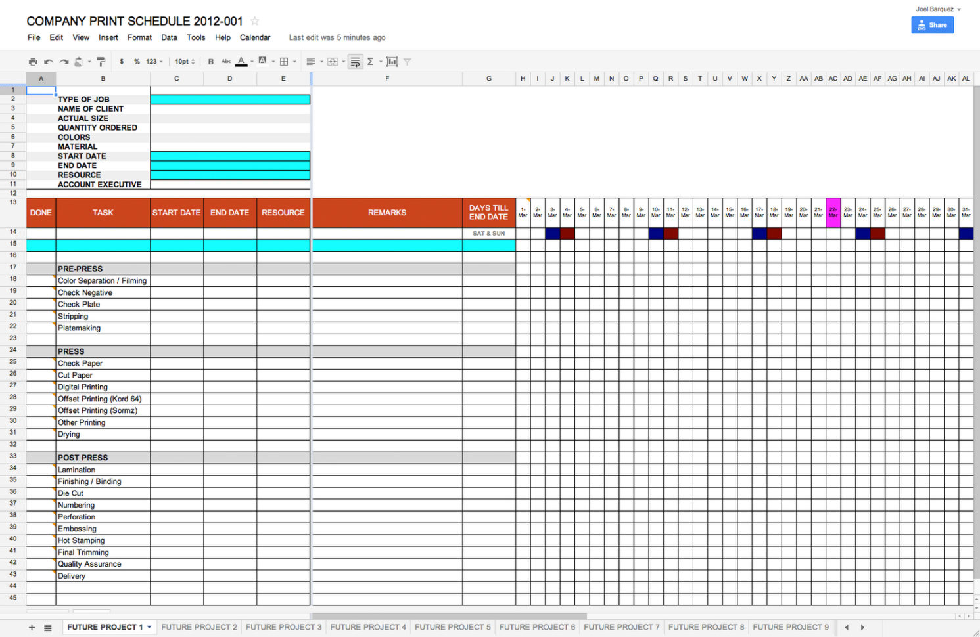Toggle strikethrough formatting
980x637 pixels.
click(226, 61)
